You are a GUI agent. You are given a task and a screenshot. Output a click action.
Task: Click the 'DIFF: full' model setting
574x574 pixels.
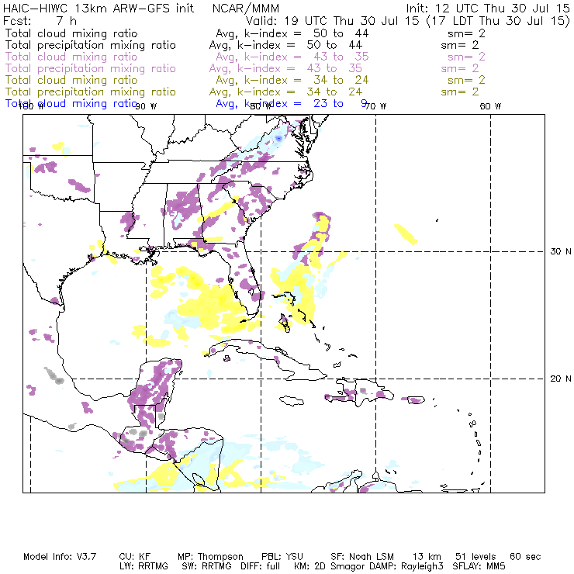click(260, 566)
